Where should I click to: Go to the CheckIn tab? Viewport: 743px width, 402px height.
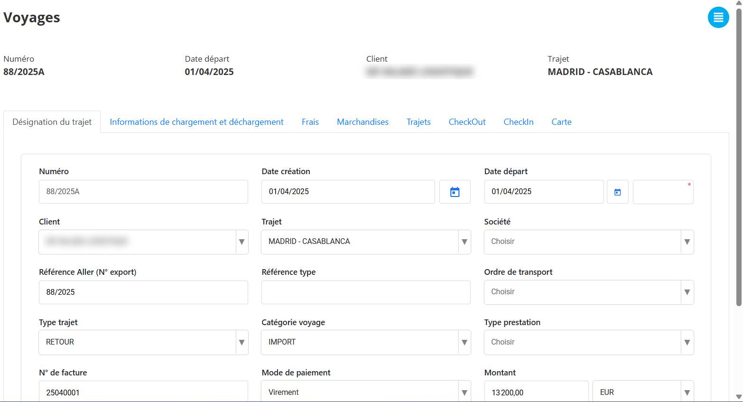tap(519, 122)
